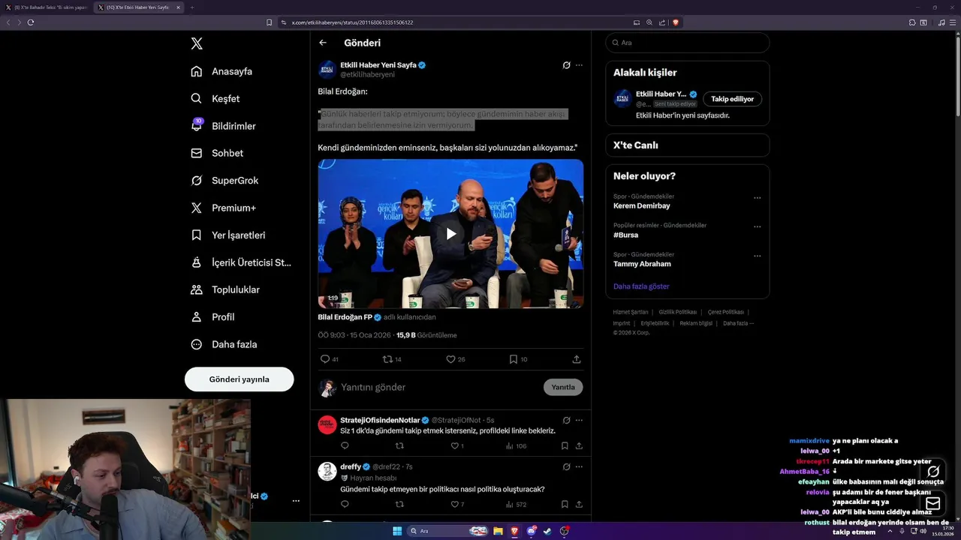Reload the page in the browser
The height and width of the screenshot is (540, 961).
(x=31, y=22)
